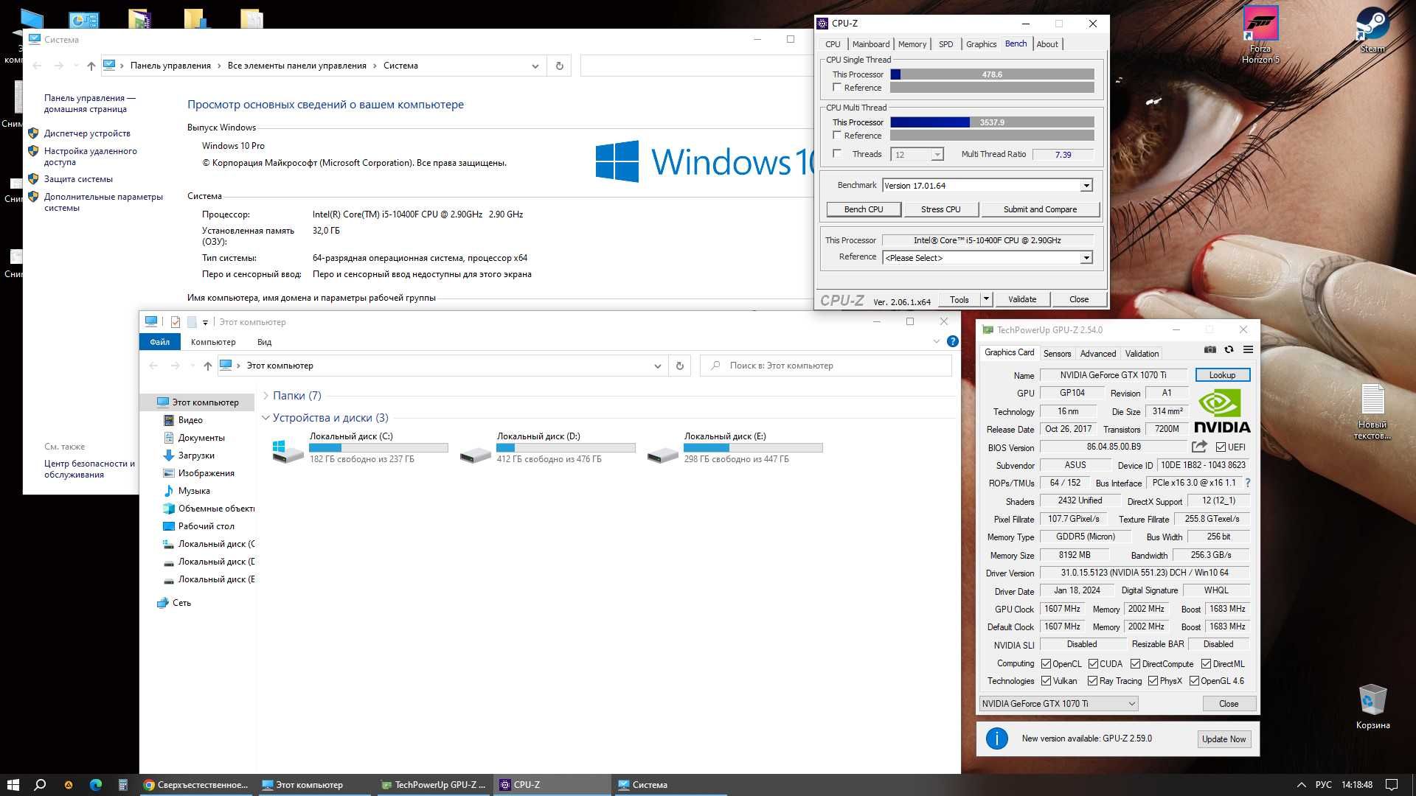The image size is (1416, 796).
Task: Open calculator from taskbar
Action: click(123, 785)
